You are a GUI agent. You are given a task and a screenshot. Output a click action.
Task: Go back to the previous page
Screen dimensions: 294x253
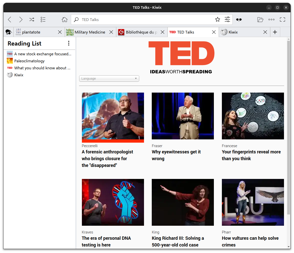pos(10,20)
